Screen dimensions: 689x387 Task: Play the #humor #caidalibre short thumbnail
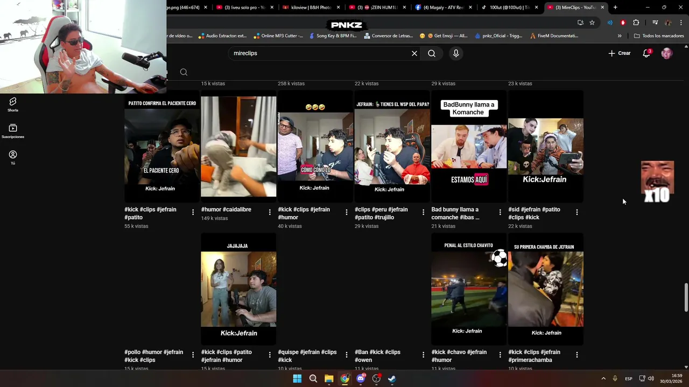[238, 146]
